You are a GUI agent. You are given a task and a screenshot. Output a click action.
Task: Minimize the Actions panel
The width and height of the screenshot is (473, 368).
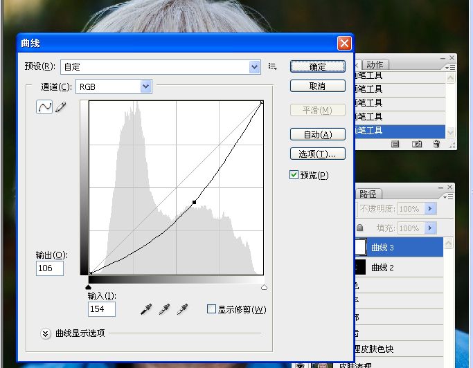[443, 58]
